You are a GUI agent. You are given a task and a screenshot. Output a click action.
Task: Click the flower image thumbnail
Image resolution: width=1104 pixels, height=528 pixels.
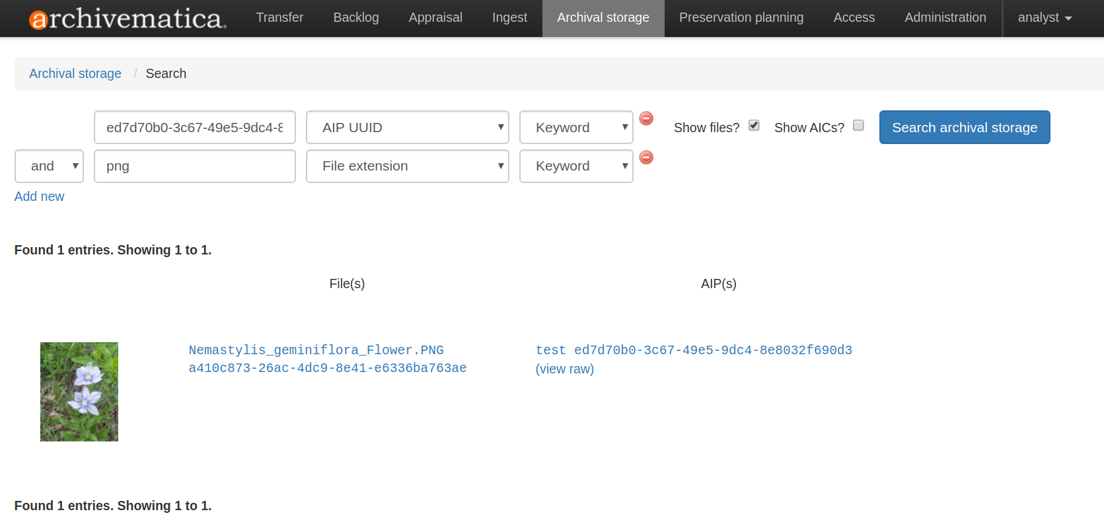point(79,392)
